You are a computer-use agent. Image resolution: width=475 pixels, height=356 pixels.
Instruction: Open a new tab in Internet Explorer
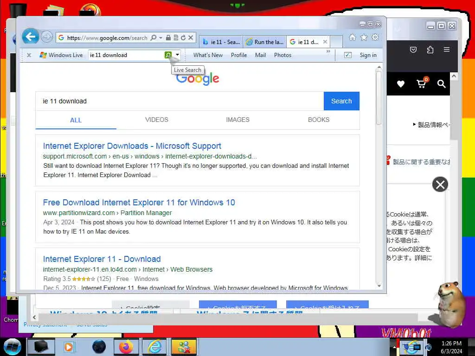point(336,42)
